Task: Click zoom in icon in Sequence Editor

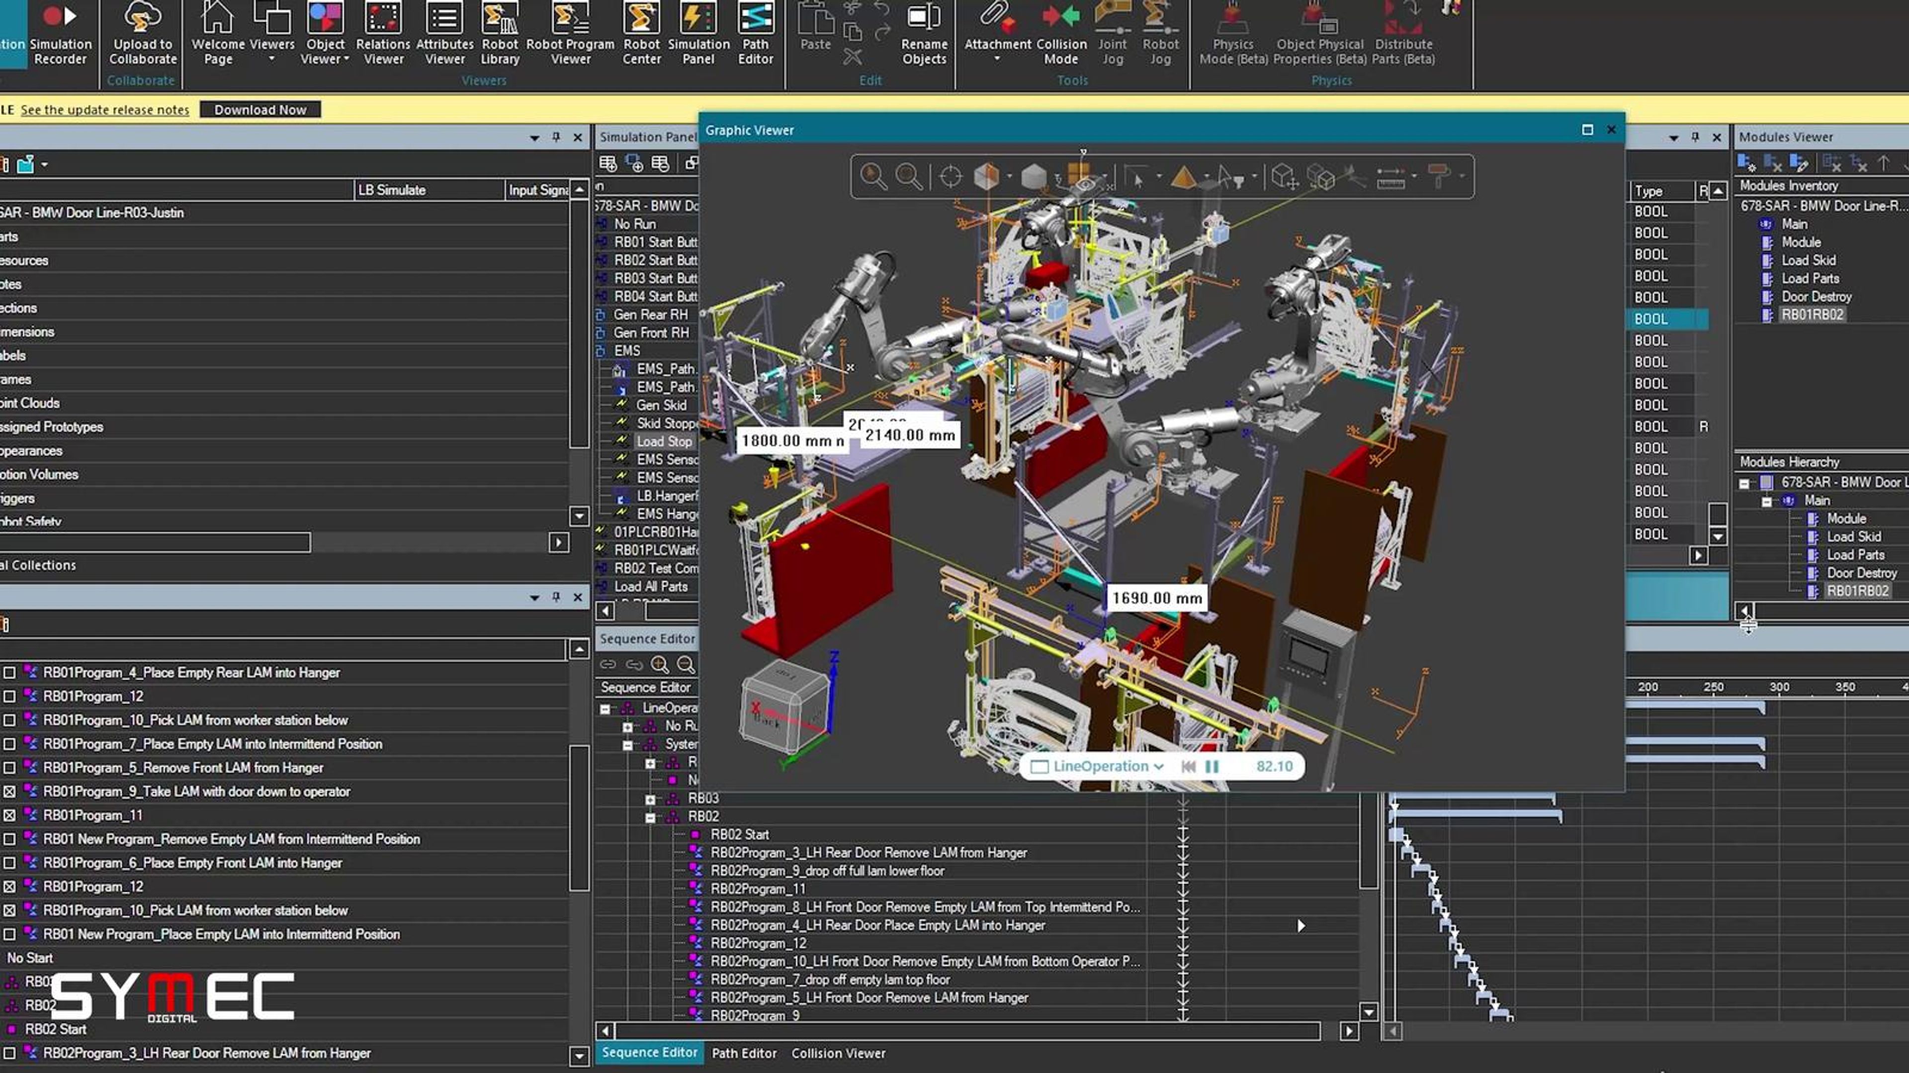Action: pos(660,664)
